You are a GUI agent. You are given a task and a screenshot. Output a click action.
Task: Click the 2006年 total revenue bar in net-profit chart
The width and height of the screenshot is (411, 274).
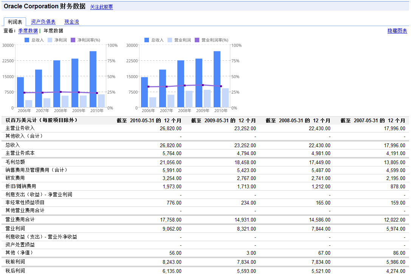point(20,92)
